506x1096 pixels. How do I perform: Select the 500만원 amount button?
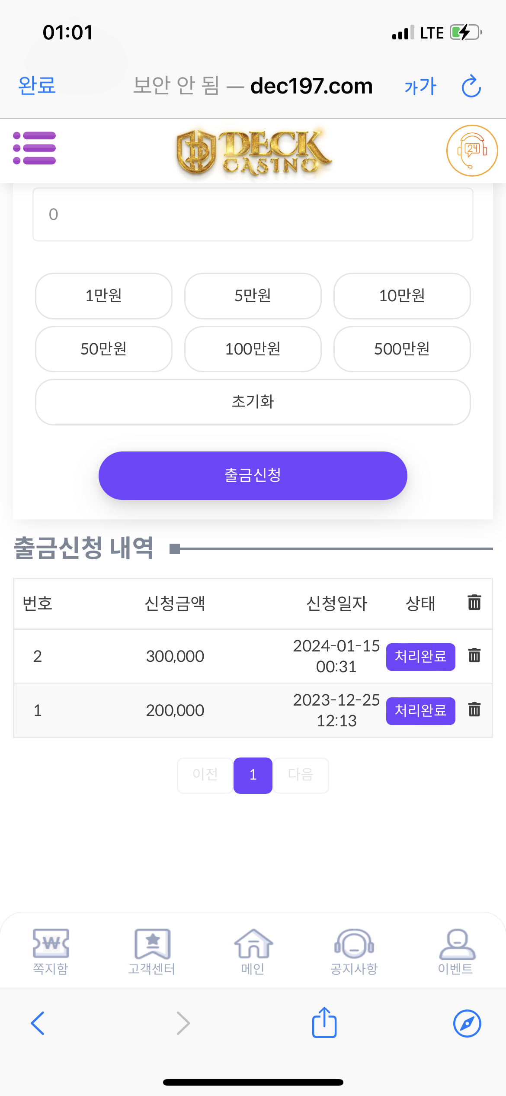pos(402,349)
